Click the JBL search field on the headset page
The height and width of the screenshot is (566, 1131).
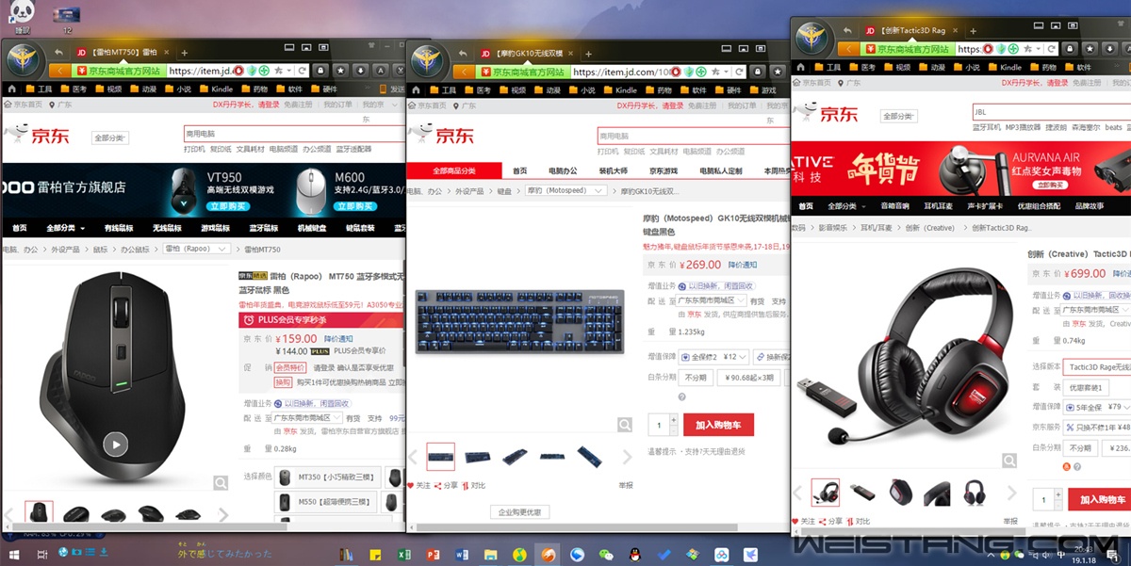click(1051, 112)
